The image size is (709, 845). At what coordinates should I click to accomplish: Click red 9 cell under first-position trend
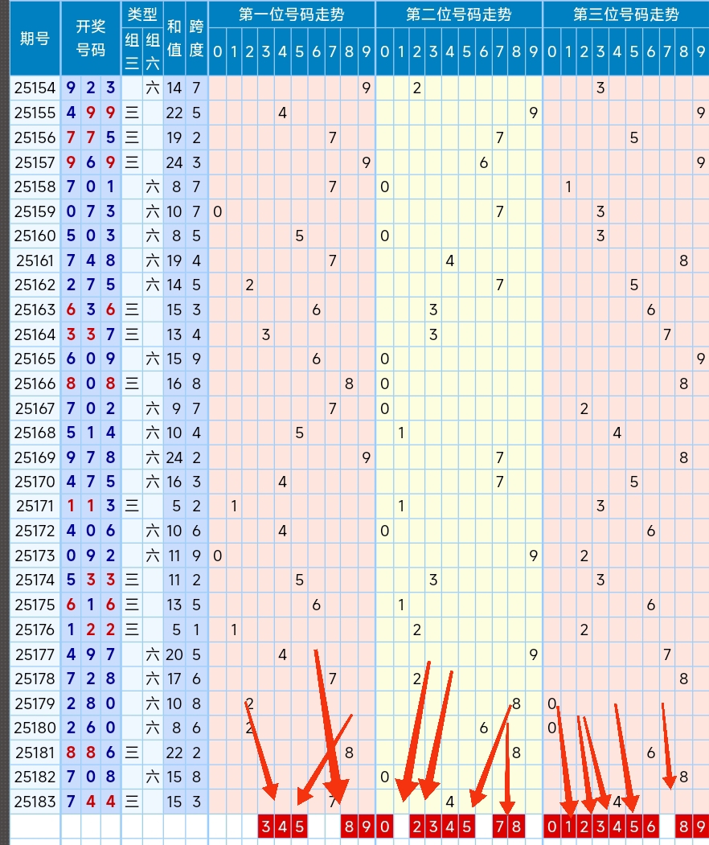coord(367,827)
